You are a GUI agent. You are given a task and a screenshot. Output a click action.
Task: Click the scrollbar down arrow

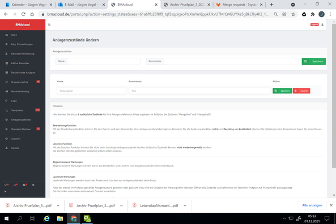coord(334,195)
